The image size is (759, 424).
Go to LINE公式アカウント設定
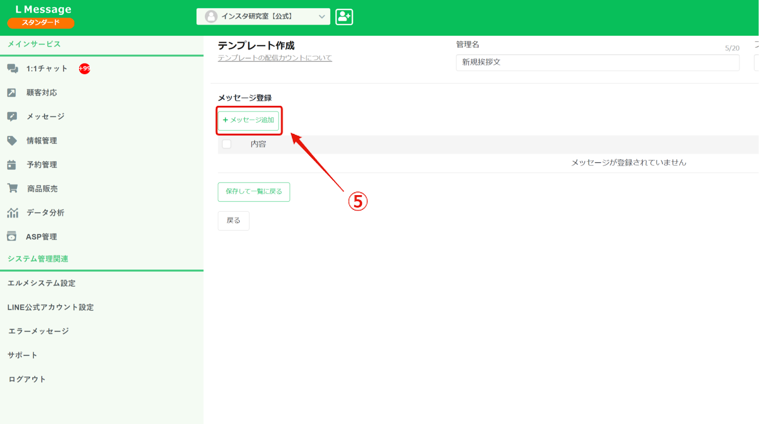tap(51, 307)
